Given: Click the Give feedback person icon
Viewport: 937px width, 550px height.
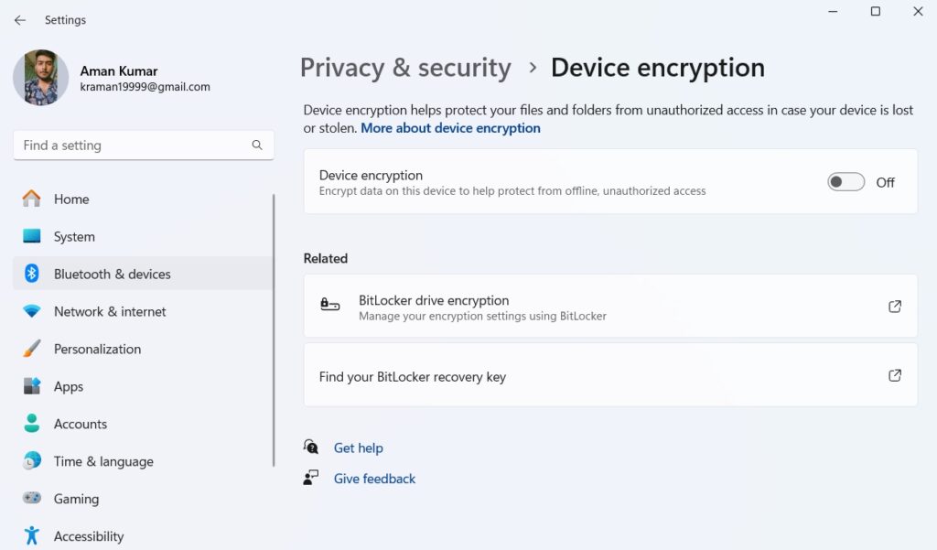Looking at the screenshot, I should (x=311, y=478).
